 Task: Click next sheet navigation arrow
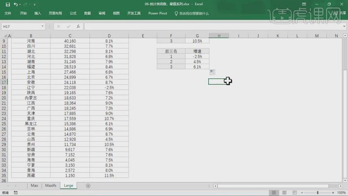[16, 186]
